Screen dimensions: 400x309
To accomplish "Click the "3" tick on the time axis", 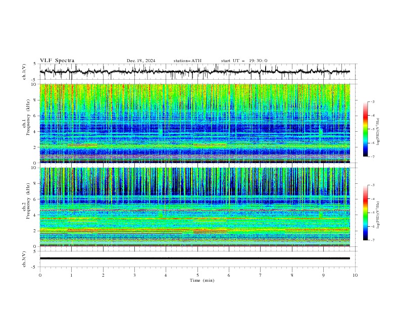I will click(x=134, y=275).
